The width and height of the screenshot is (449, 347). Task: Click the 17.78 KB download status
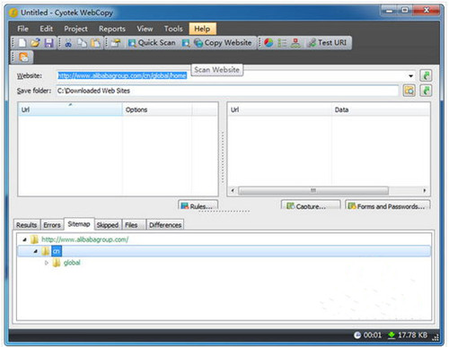[x=408, y=335]
